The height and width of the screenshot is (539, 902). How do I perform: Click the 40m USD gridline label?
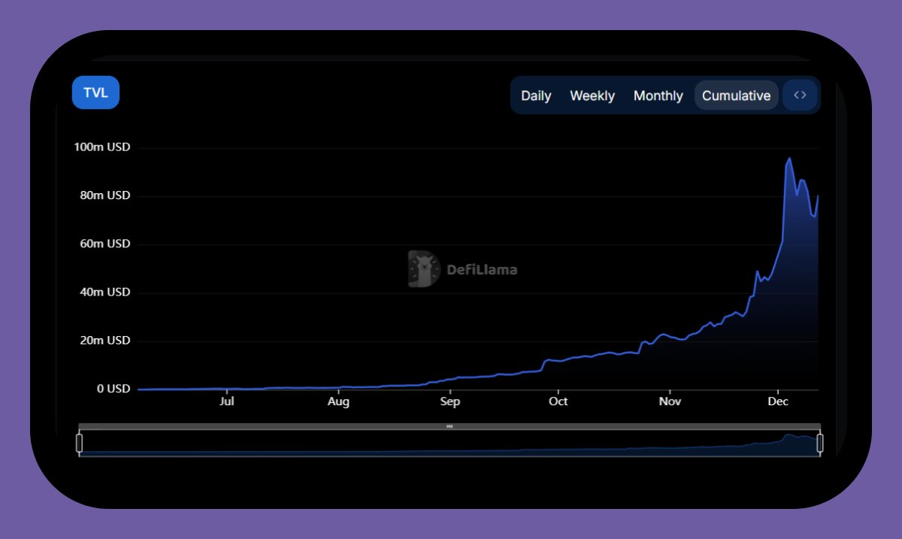[104, 292]
